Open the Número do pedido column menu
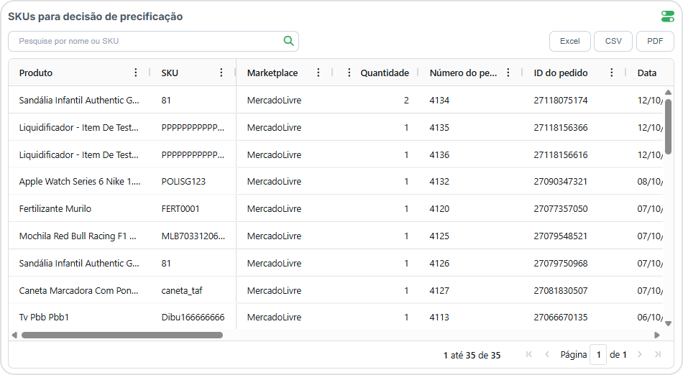This screenshot has width=683, height=375. [x=508, y=73]
